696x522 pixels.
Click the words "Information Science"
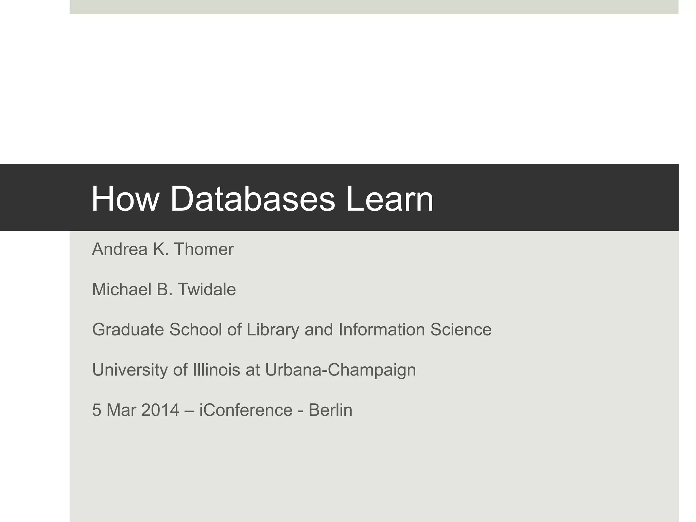(x=415, y=329)
